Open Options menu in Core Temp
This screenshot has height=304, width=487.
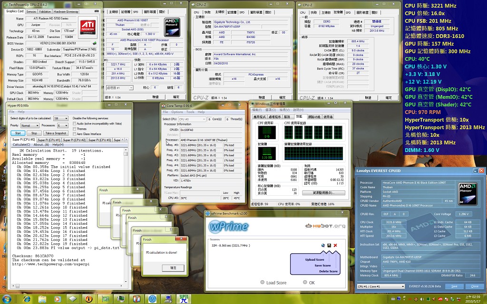[177, 112]
